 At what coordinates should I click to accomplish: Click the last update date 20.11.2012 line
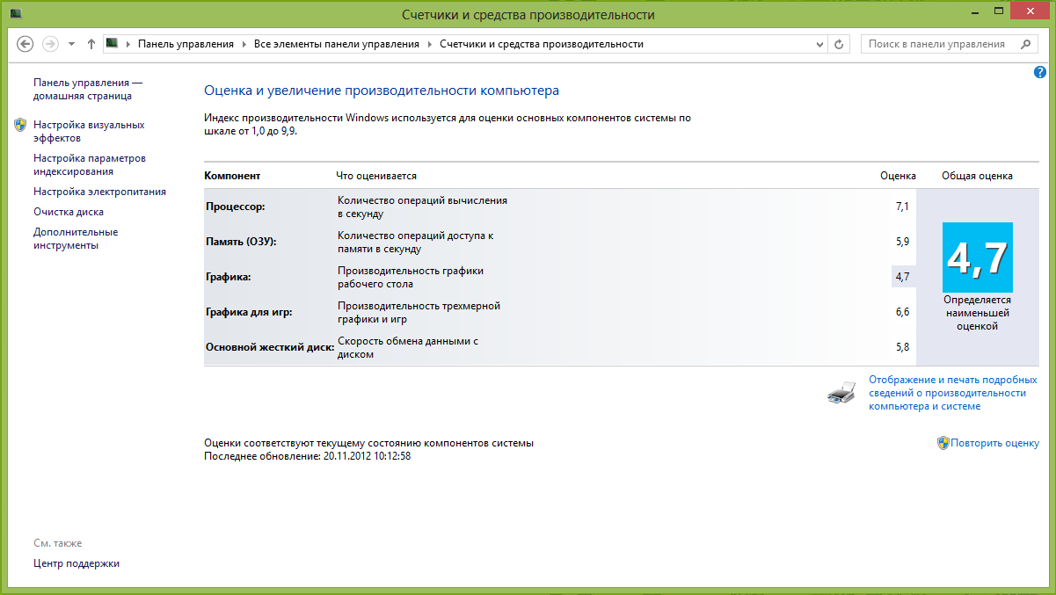click(308, 456)
